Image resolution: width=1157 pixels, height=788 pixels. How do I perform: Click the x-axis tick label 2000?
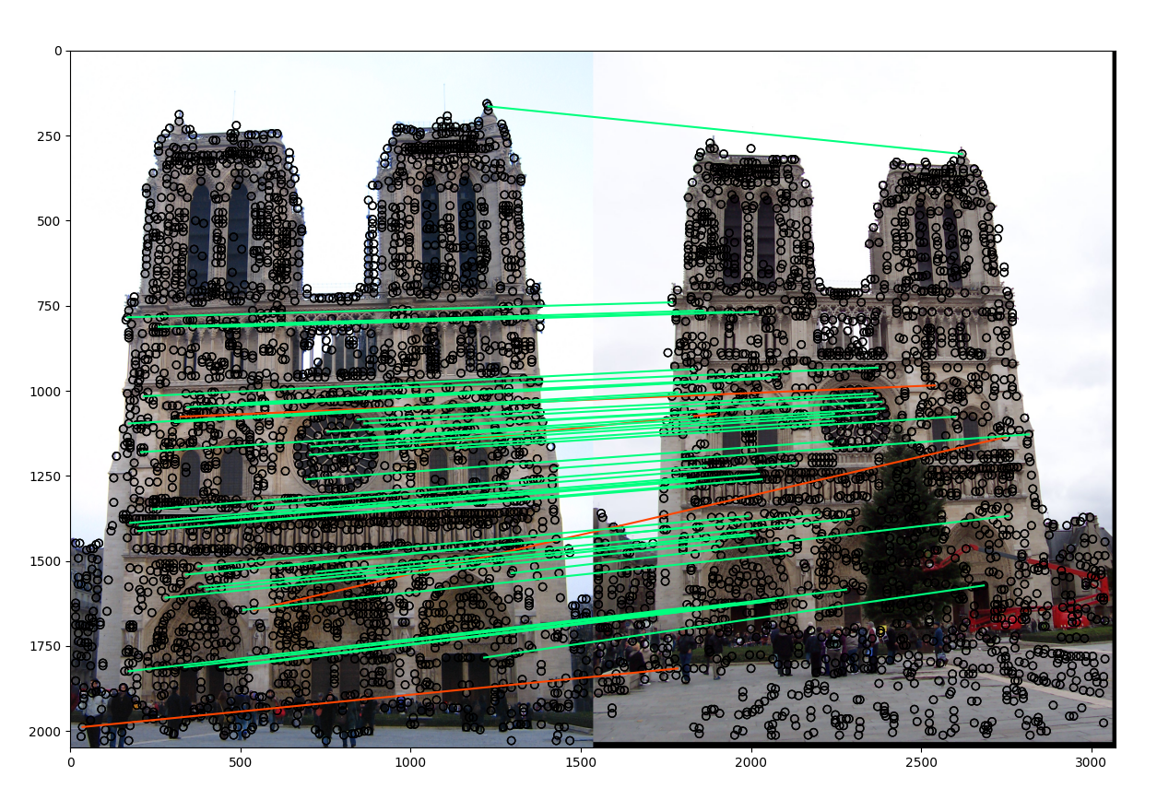750,762
